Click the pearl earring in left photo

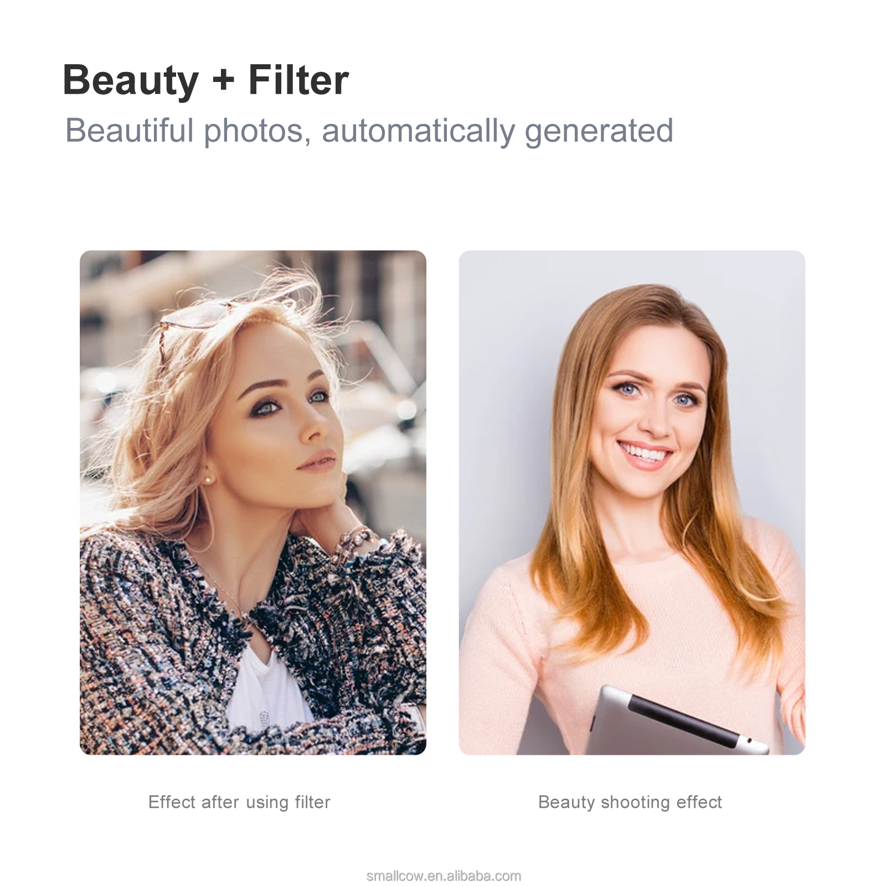pos(208,480)
